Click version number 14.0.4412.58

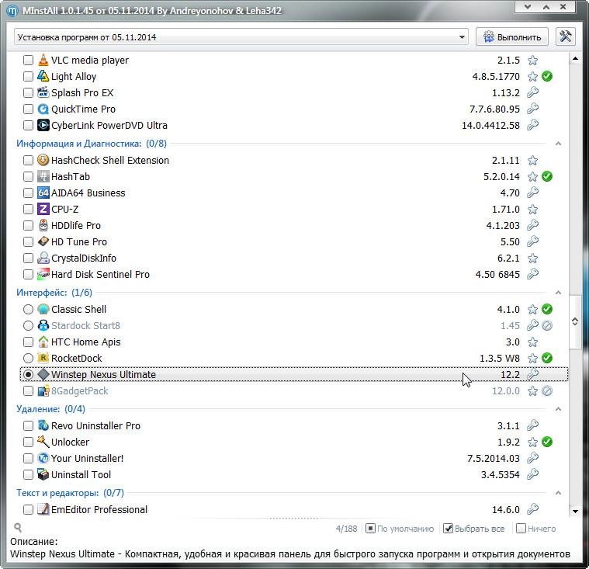[490, 126]
